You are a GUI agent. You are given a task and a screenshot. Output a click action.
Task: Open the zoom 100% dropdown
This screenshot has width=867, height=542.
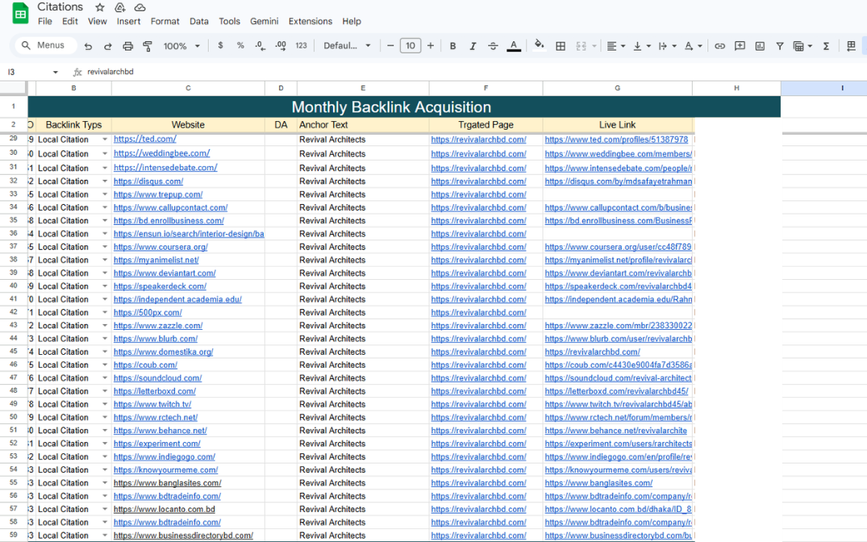point(181,46)
